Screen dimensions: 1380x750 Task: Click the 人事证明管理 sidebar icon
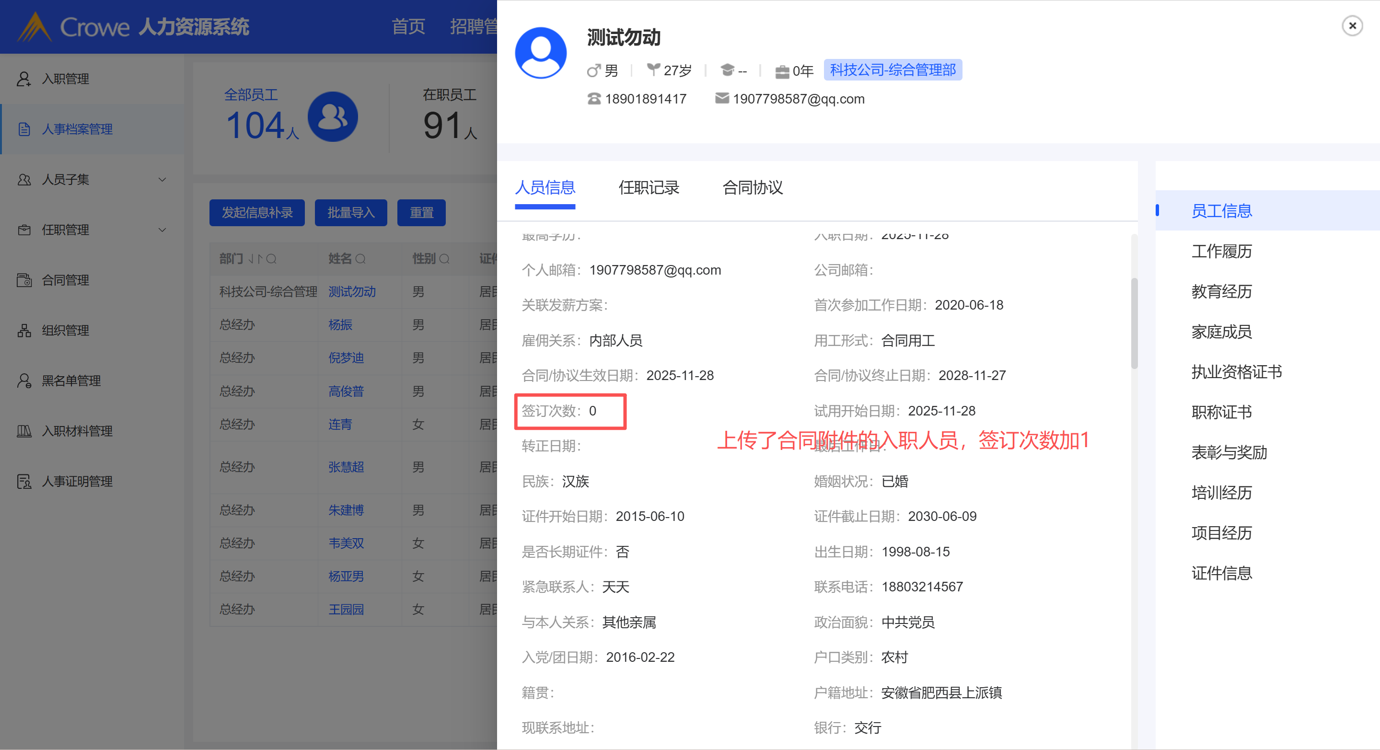coord(23,482)
